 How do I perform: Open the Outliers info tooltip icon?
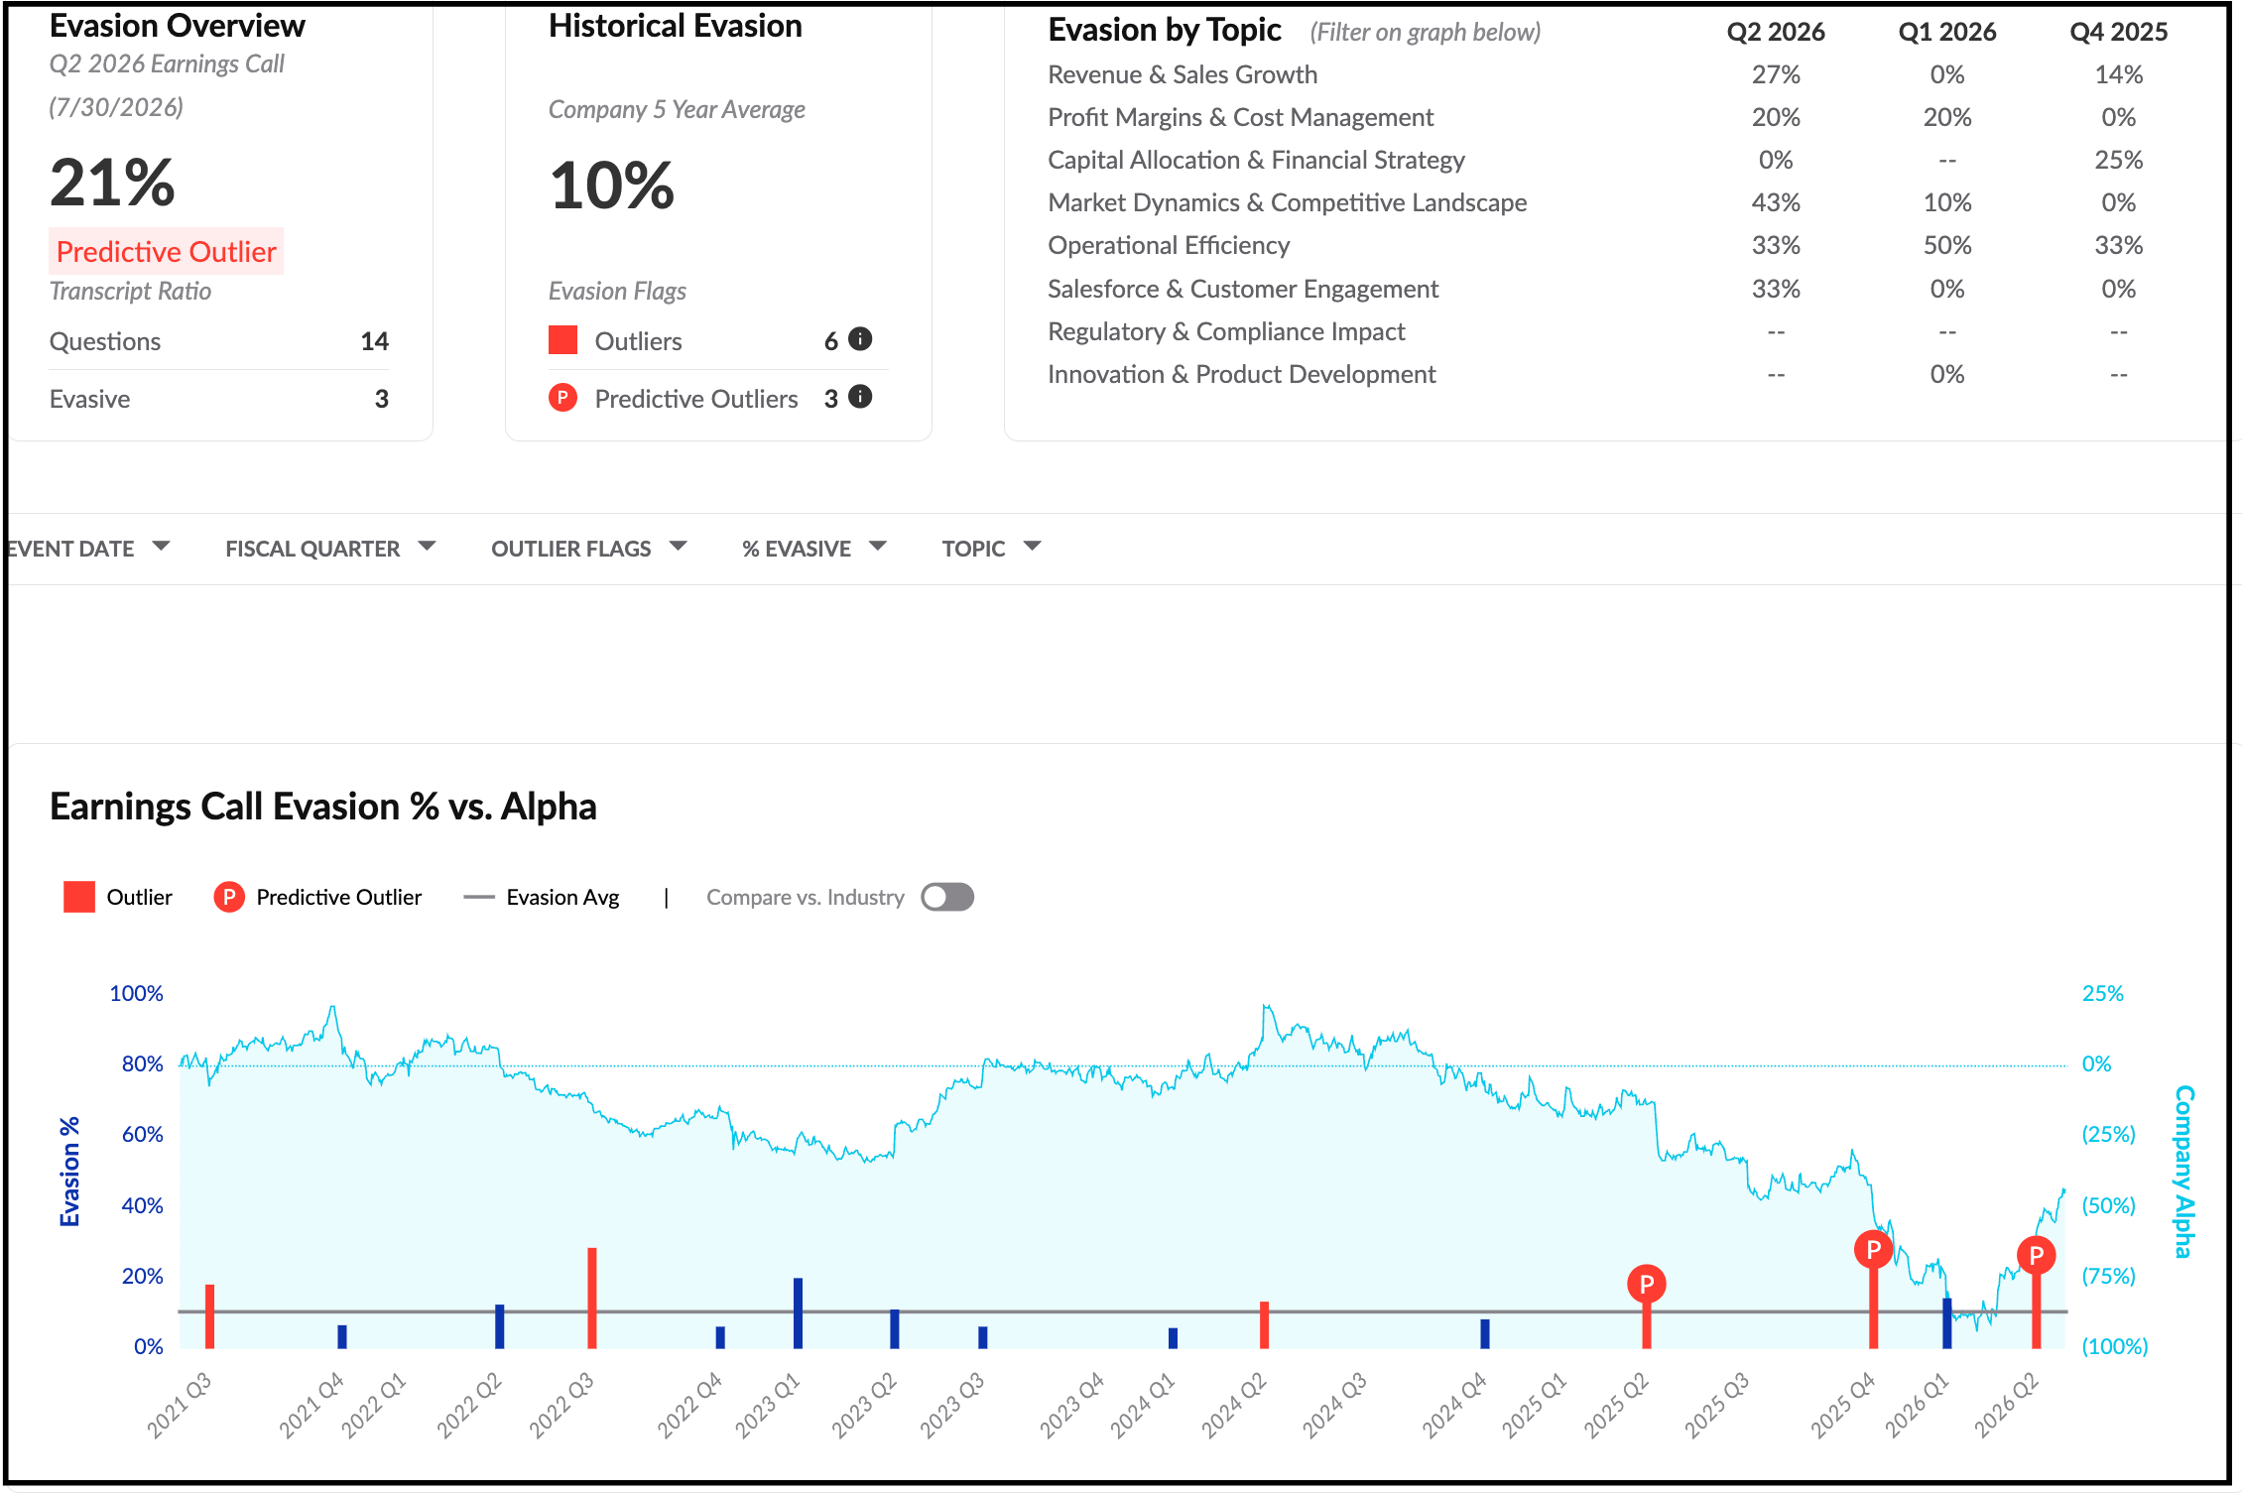click(861, 339)
